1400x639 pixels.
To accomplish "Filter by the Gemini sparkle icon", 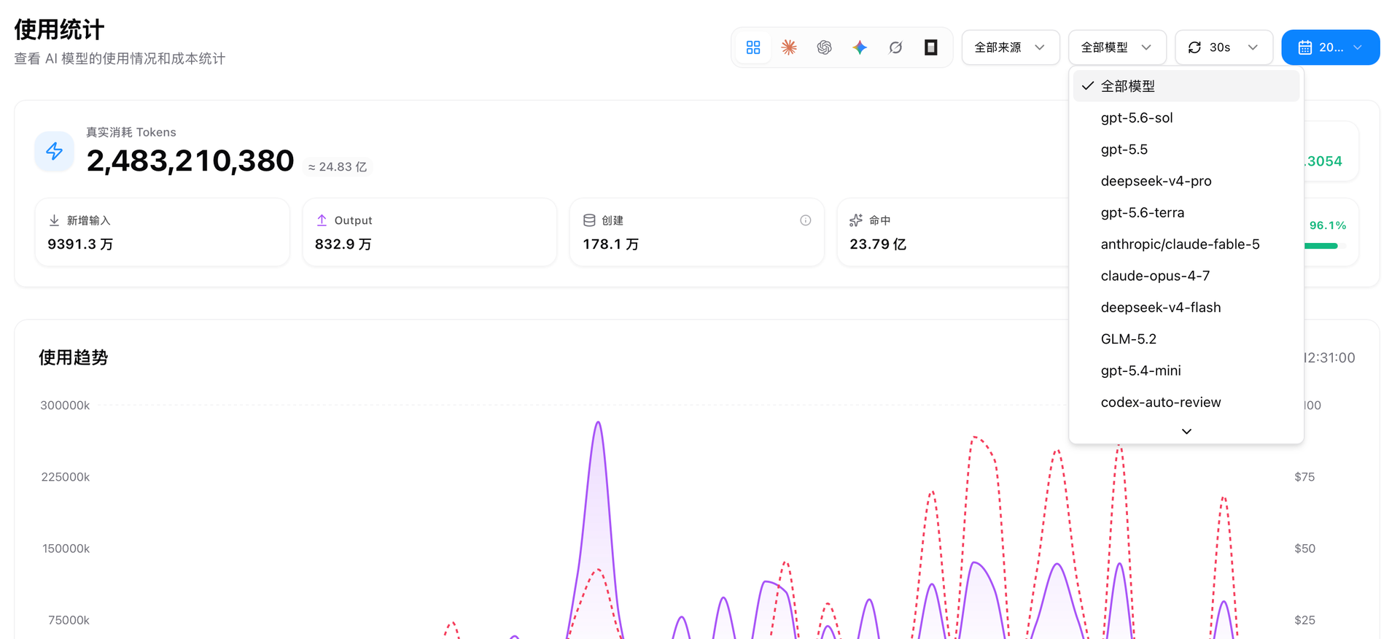I will tap(860, 47).
